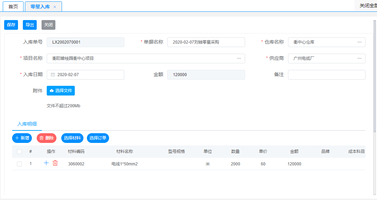Click the calendar icon in 入库日期 field
The height and width of the screenshot is (200, 377).
tap(53, 75)
